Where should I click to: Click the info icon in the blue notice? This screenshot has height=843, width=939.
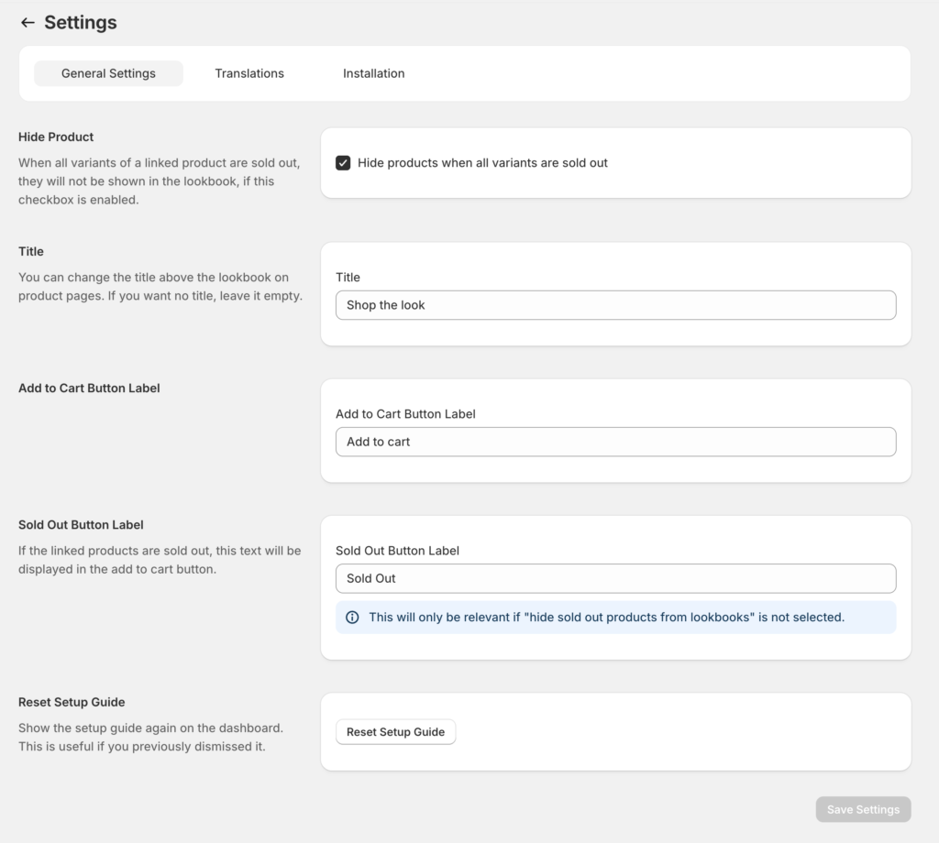pyautogui.click(x=352, y=618)
